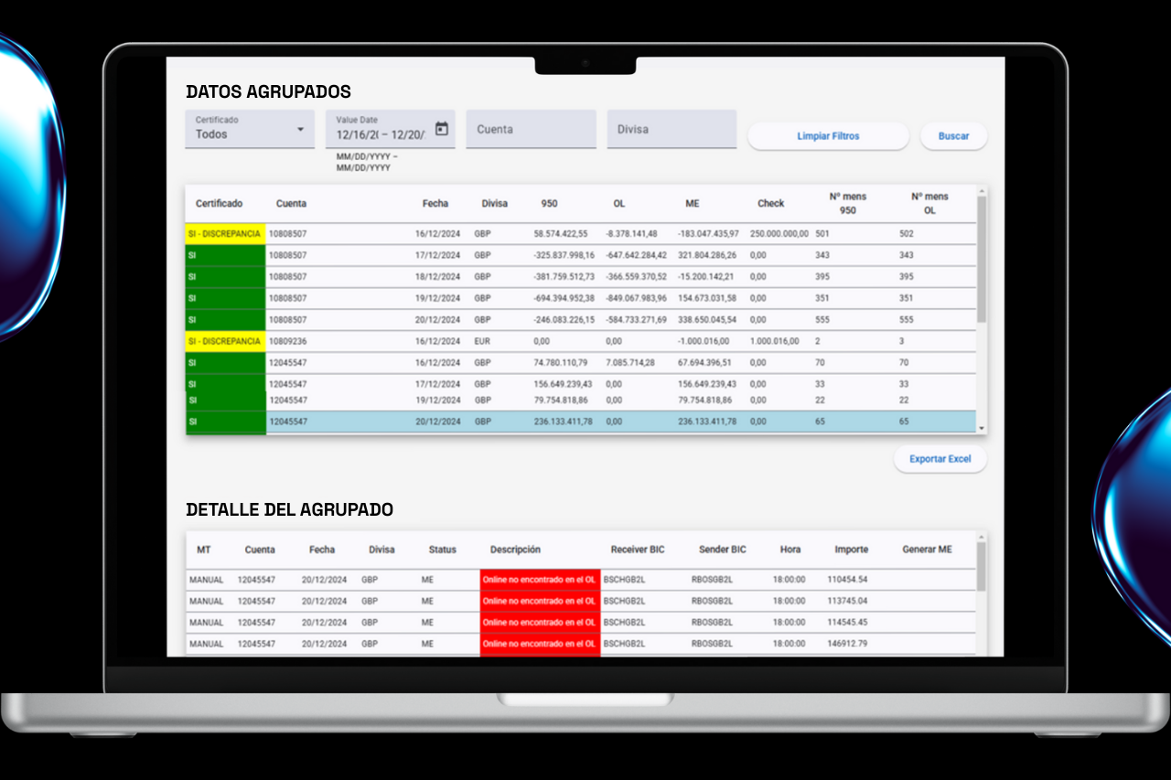The width and height of the screenshot is (1171, 780).
Task: Focus the Cuenta filter input field
Action: pos(531,130)
